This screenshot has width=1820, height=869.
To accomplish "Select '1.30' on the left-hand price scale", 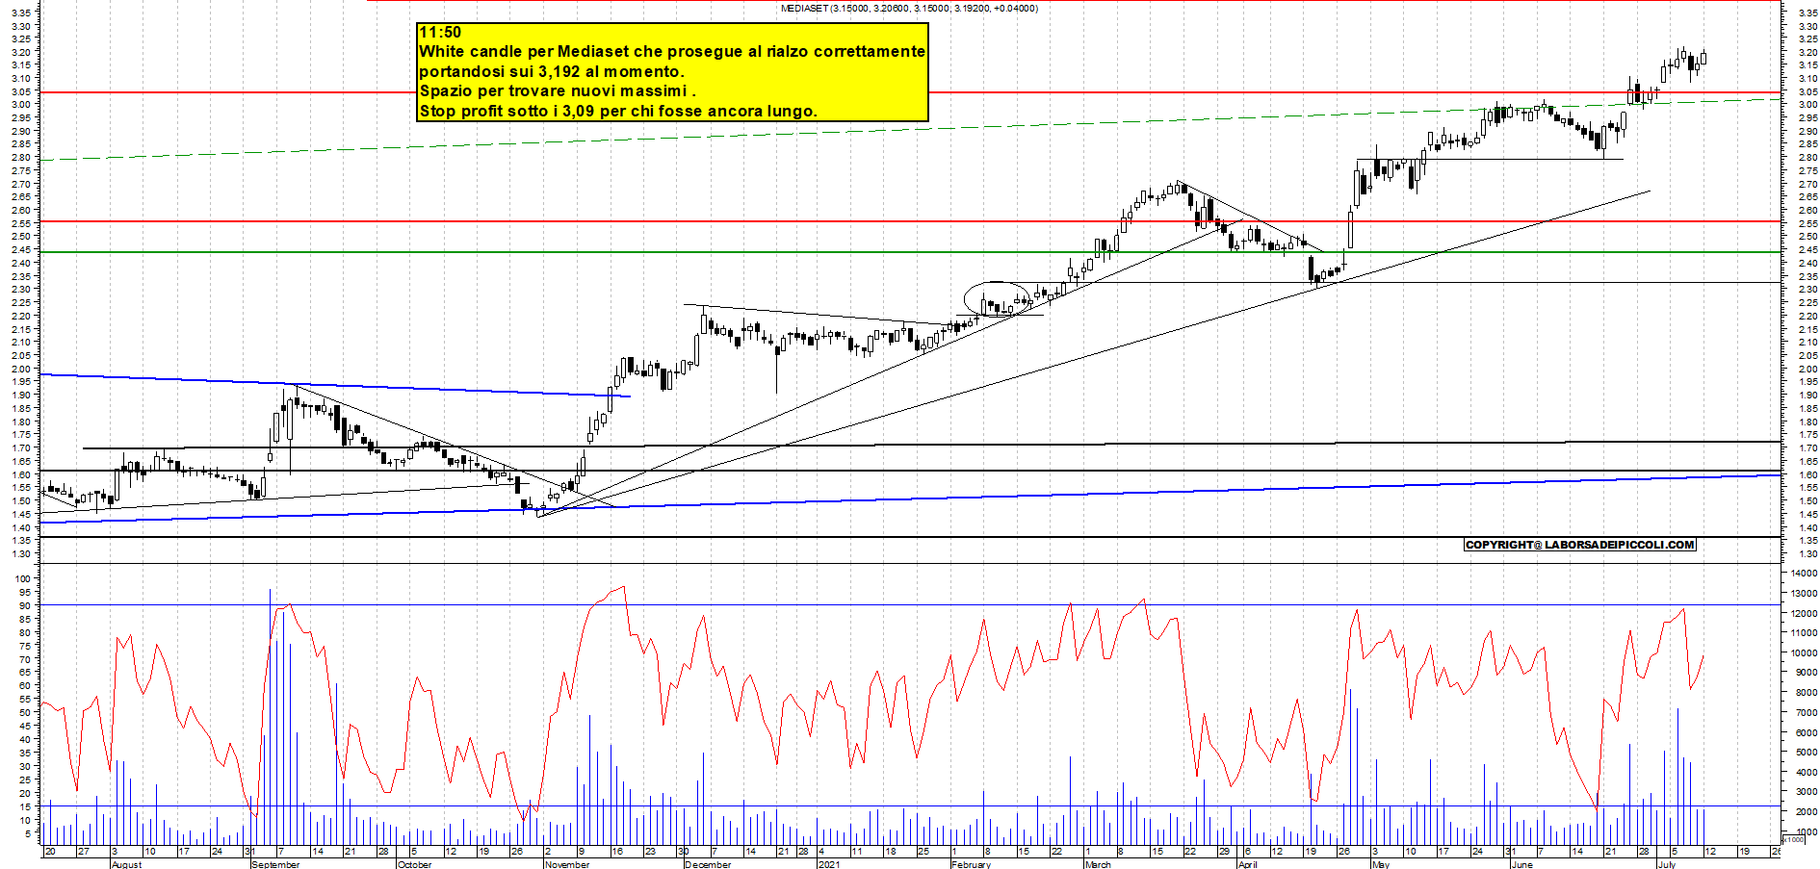I will (x=21, y=553).
